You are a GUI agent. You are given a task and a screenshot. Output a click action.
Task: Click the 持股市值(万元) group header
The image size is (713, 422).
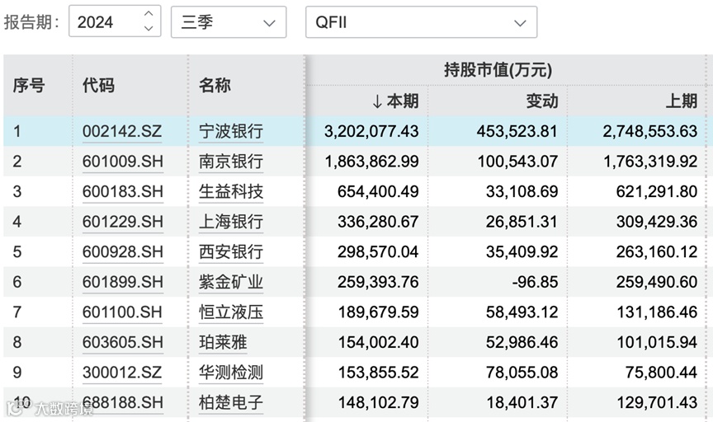coord(498,70)
